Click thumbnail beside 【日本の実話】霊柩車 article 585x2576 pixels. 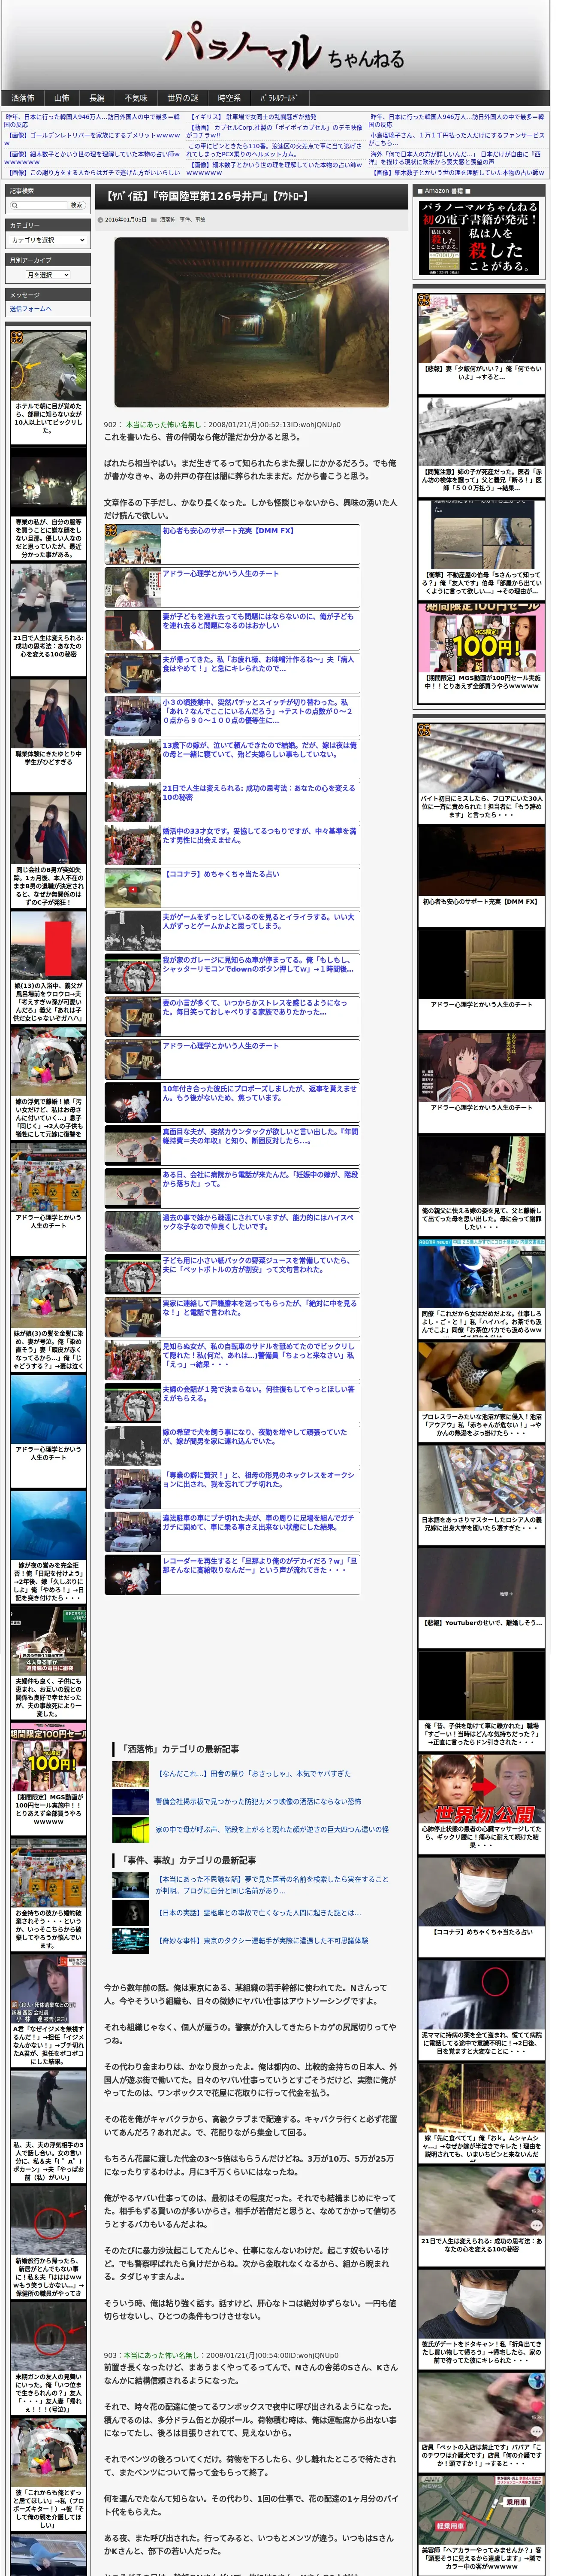[x=131, y=1913]
